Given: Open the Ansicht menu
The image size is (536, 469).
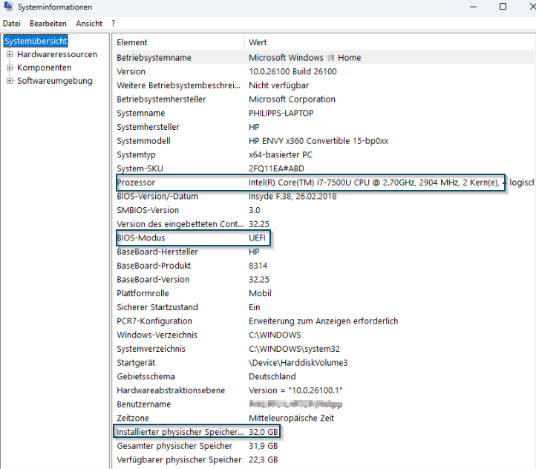Looking at the screenshot, I should 89,24.
